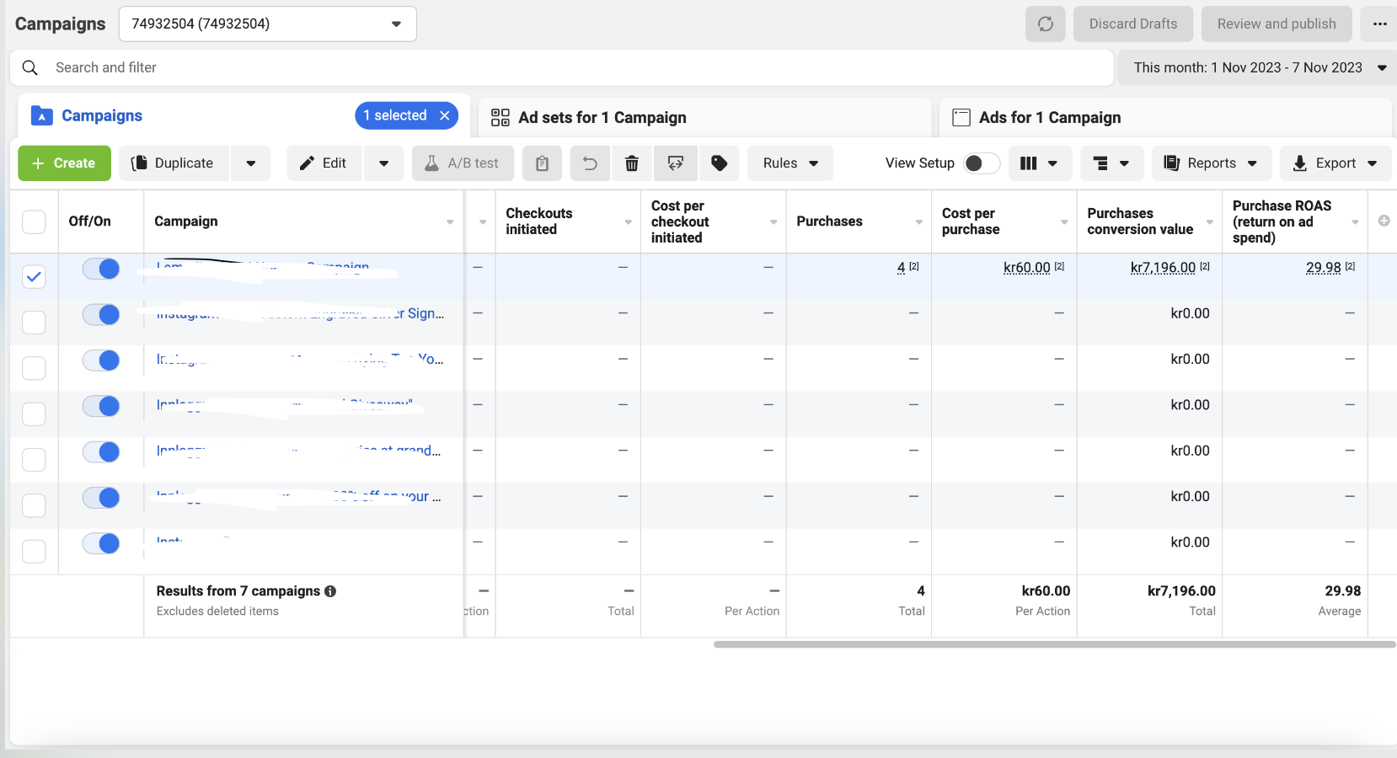This screenshot has width=1397, height=758.
Task: Click the add column plus icon
Action: (1384, 221)
